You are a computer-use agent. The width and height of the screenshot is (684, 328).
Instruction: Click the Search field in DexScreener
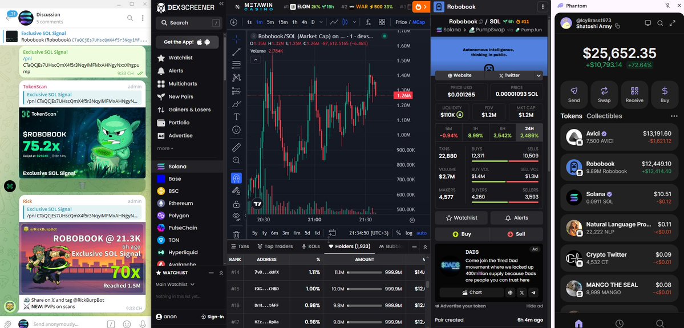point(189,23)
